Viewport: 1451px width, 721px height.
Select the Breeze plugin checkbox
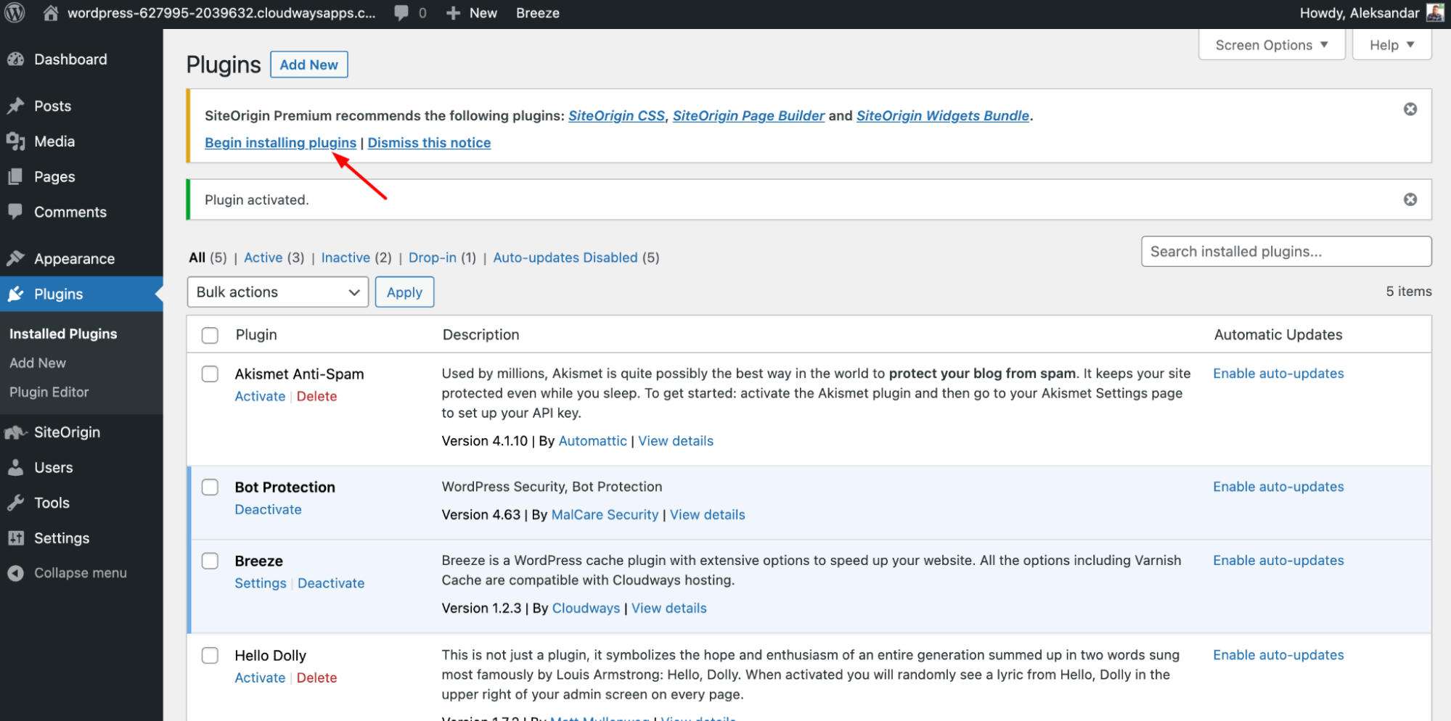pyautogui.click(x=209, y=560)
